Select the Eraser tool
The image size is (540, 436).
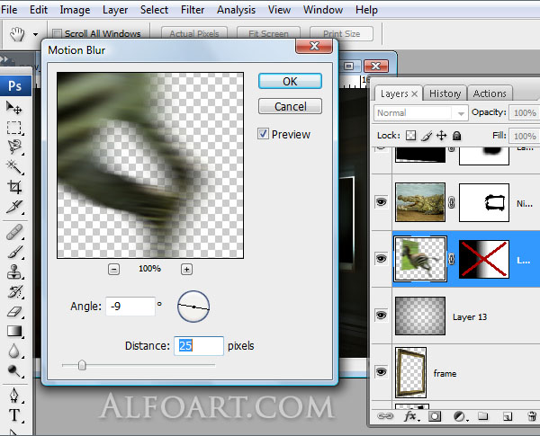point(14,312)
